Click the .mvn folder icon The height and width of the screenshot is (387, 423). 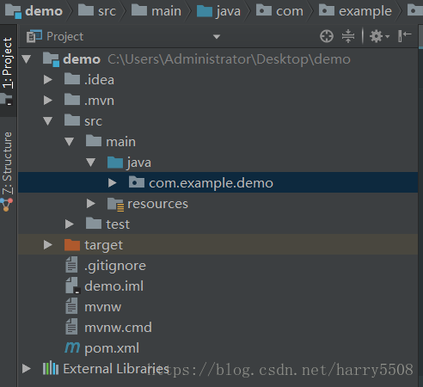[x=72, y=100]
